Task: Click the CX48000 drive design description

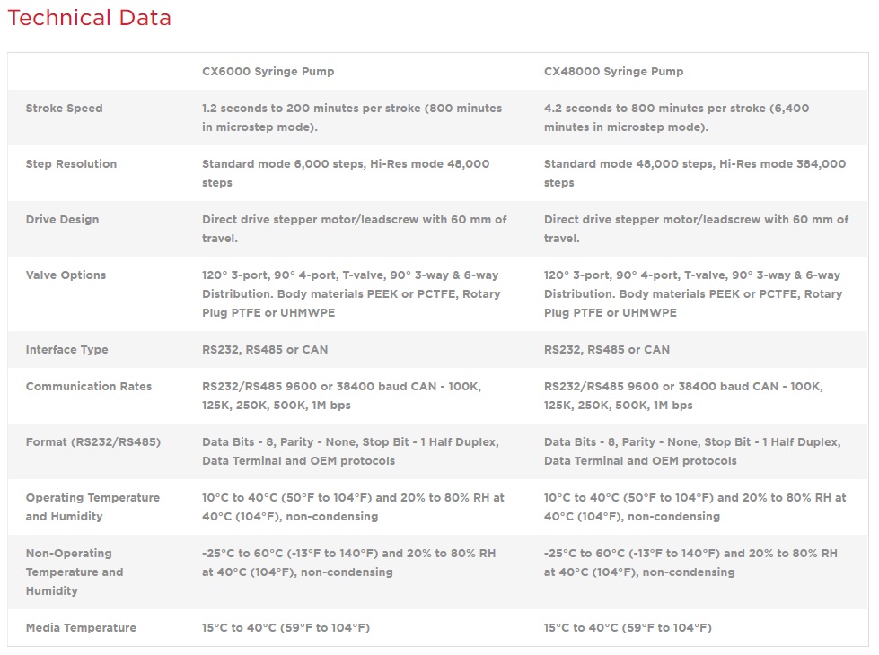Action: tap(696, 229)
